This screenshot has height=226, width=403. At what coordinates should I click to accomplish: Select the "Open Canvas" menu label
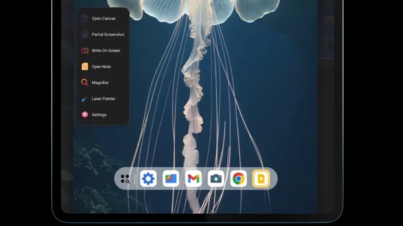tap(103, 18)
